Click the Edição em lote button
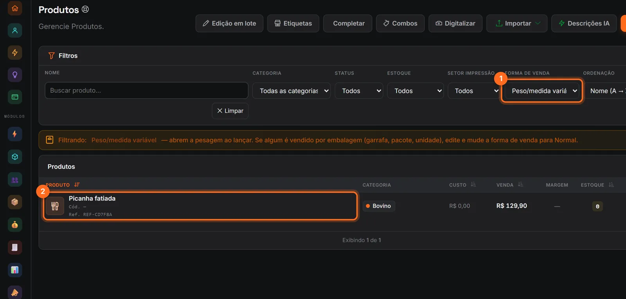The width and height of the screenshot is (626, 299). [229, 23]
